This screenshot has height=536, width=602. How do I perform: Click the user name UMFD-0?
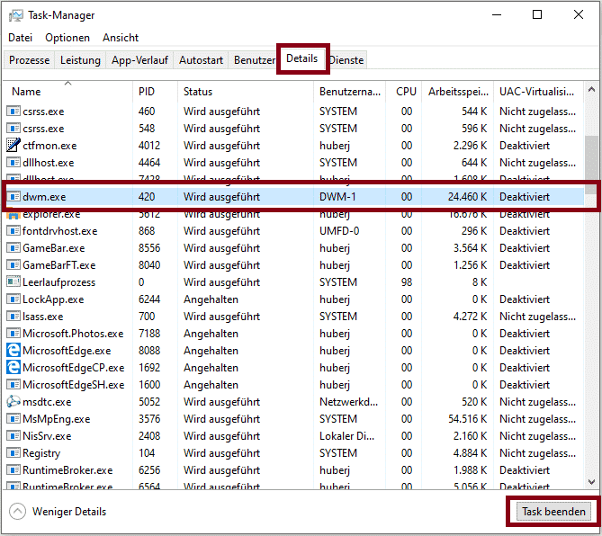pyautogui.click(x=339, y=230)
